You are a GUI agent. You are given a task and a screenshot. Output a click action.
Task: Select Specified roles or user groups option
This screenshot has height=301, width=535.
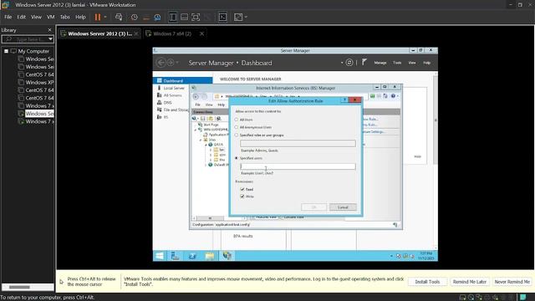click(x=236, y=135)
